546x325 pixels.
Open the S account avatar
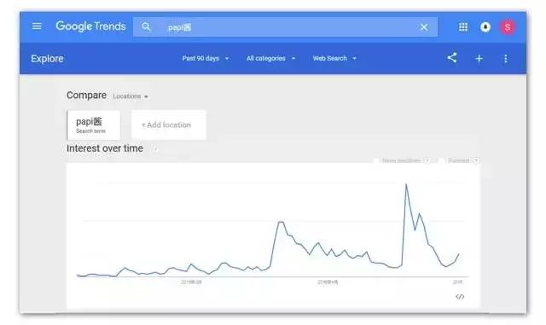(x=508, y=27)
